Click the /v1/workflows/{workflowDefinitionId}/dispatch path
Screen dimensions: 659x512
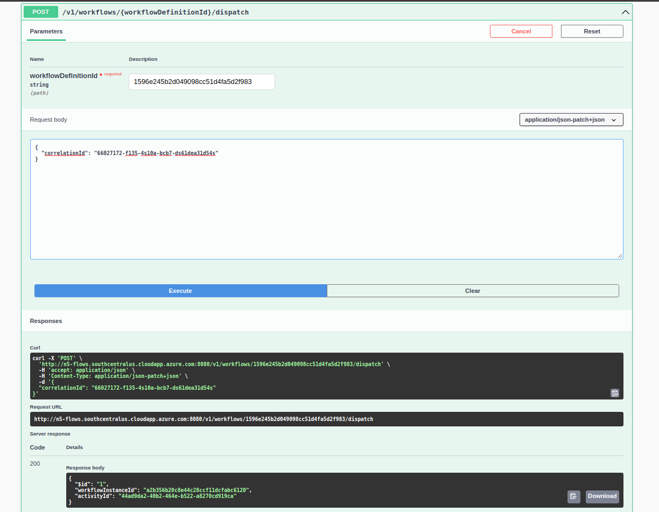point(156,12)
